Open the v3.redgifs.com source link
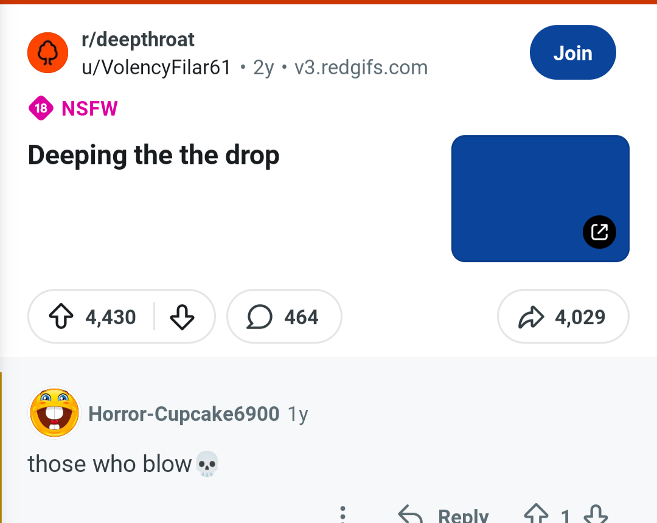The width and height of the screenshot is (657, 523). (361, 68)
